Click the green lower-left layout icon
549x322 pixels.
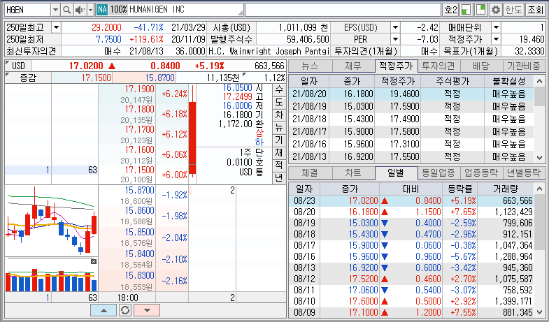click(x=466, y=10)
